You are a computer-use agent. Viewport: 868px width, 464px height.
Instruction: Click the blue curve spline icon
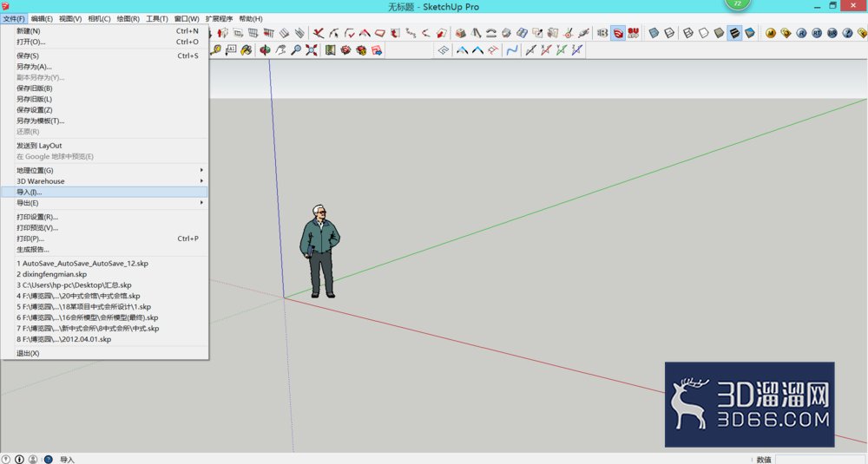512,49
